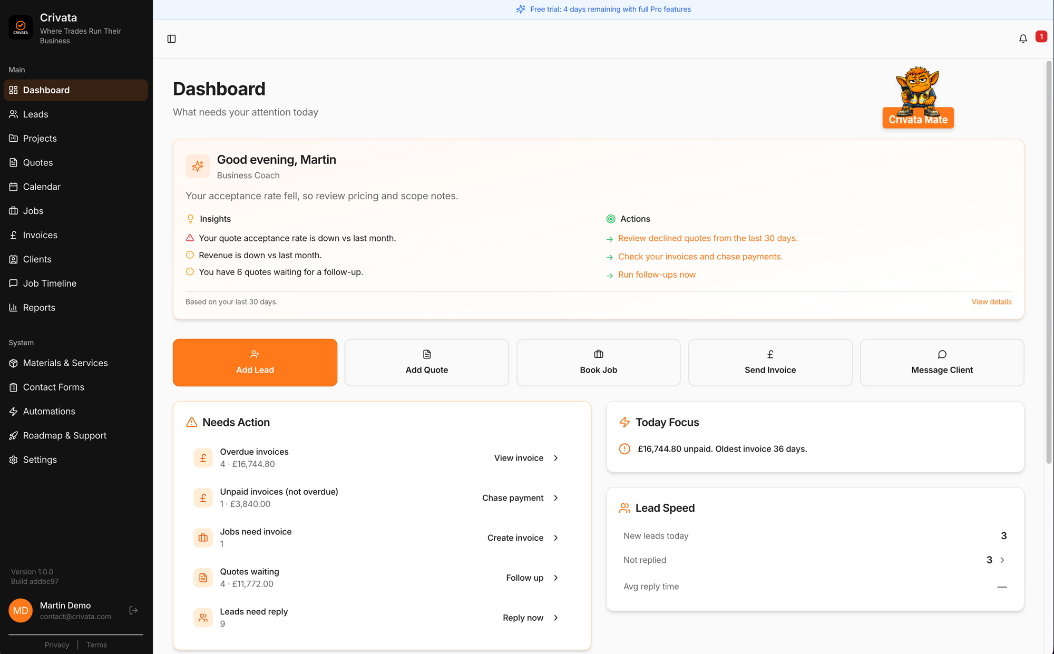Open Reports from the sidebar

(x=40, y=307)
